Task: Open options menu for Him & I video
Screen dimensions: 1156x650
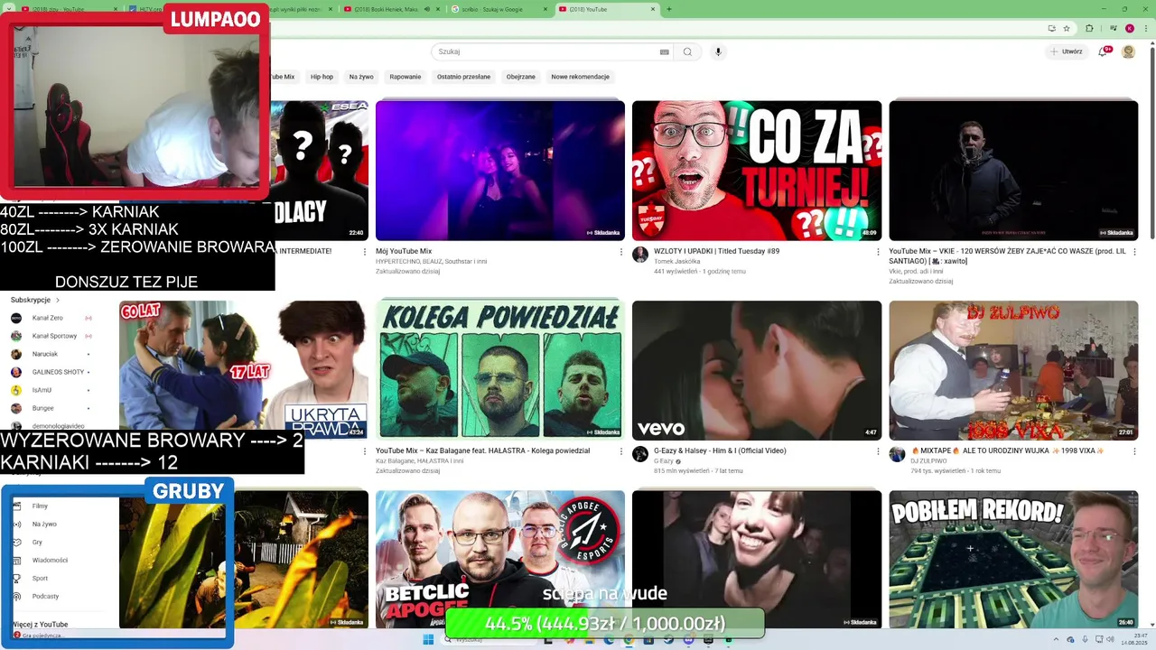Action: pos(878,451)
